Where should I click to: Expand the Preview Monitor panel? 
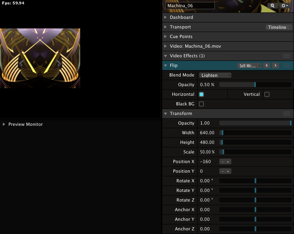coord(4,124)
